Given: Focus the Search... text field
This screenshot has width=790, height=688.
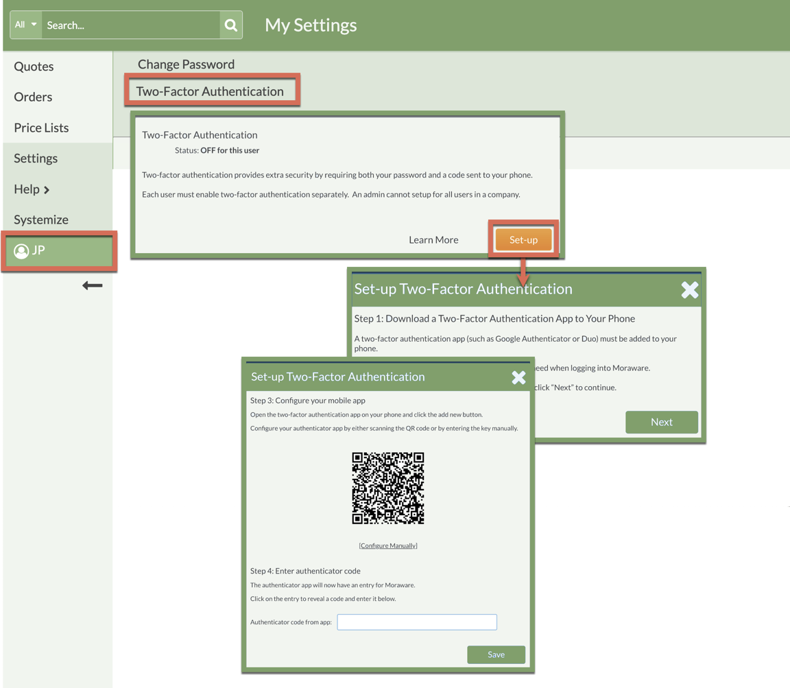Looking at the screenshot, I should point(130,25).
